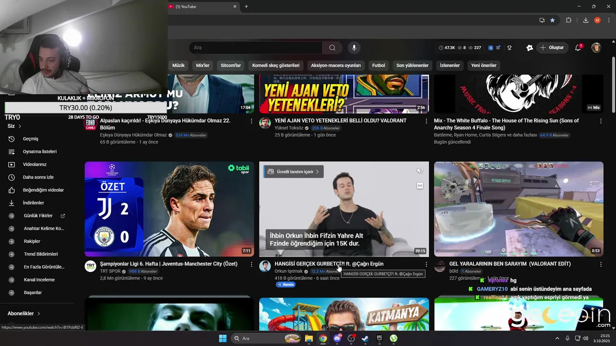Open options menu for White Buffalo mix
Screen dimensions: 616x346
(601, 121)
